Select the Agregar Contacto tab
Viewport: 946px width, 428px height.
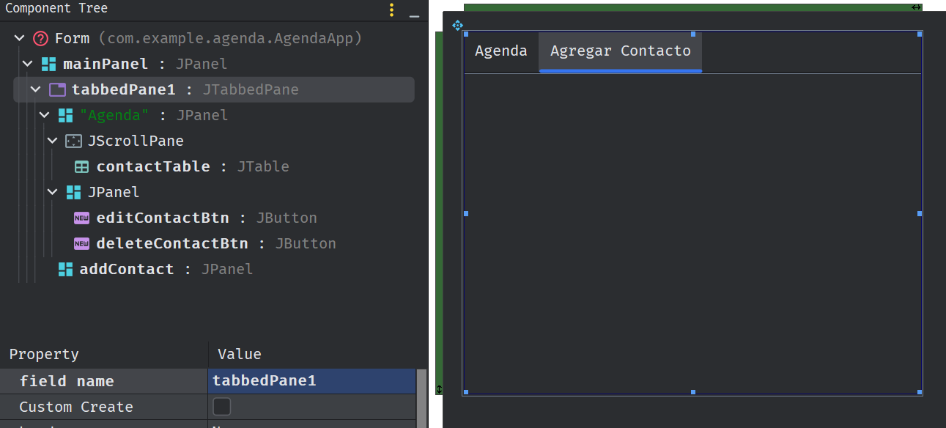pos(620,51)
